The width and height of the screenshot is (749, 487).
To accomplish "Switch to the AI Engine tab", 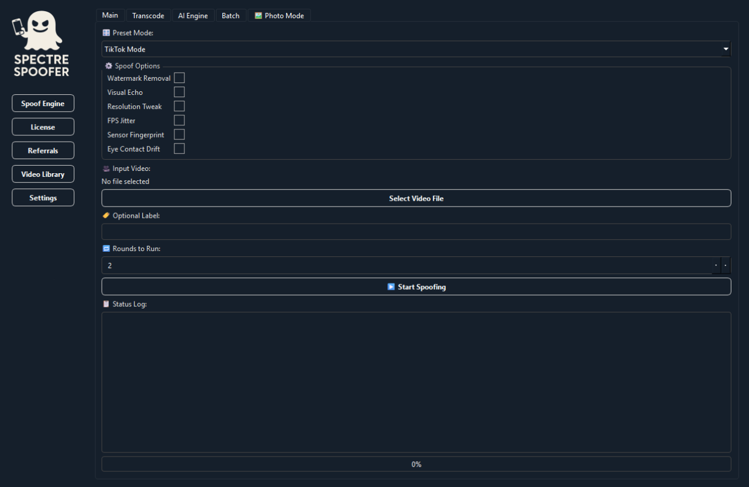I will 193,16.
